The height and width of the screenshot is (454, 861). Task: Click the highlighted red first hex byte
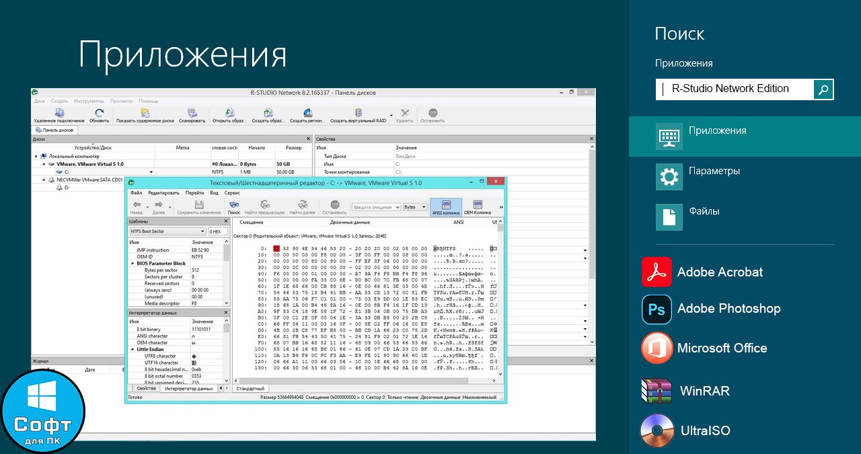[276, 249]
